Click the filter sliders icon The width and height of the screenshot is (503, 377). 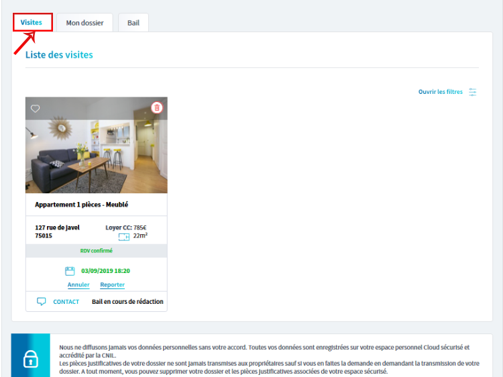pos(473,92)
